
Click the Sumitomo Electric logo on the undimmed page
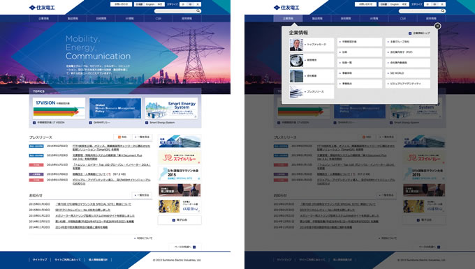42,8
